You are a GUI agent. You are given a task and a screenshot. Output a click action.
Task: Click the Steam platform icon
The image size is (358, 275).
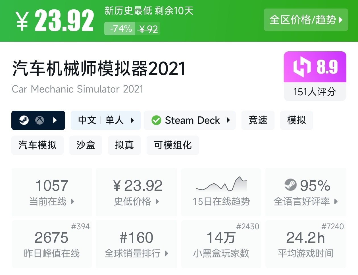click(x=24, y=120)
